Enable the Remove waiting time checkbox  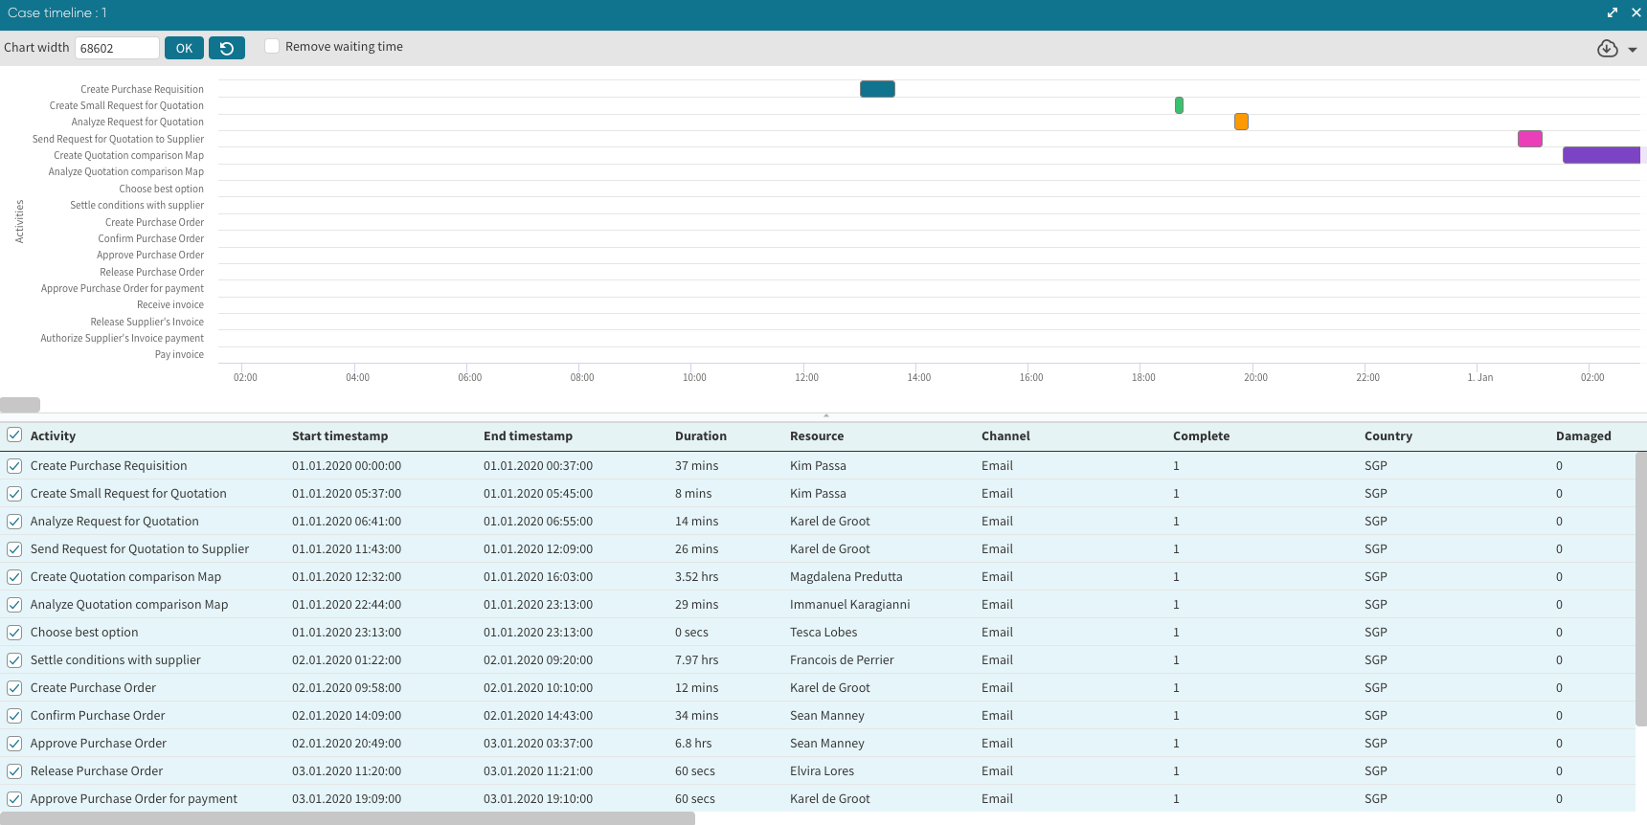point(272,47)
